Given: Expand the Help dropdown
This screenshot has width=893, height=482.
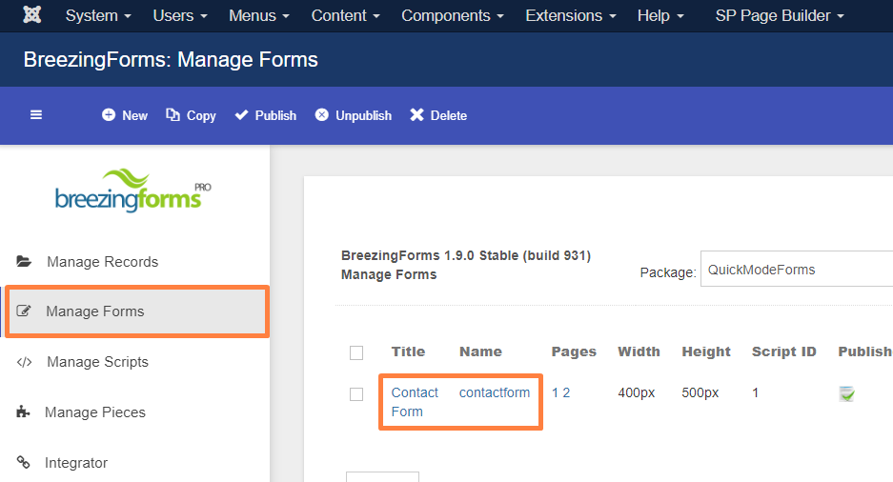Looking at the screenshot, I should tap(660, 16).
